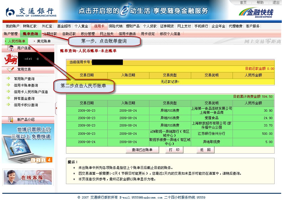Select 信用卡激活 submenu
This screenshot has width=282, height=200.
click(127, 34)
